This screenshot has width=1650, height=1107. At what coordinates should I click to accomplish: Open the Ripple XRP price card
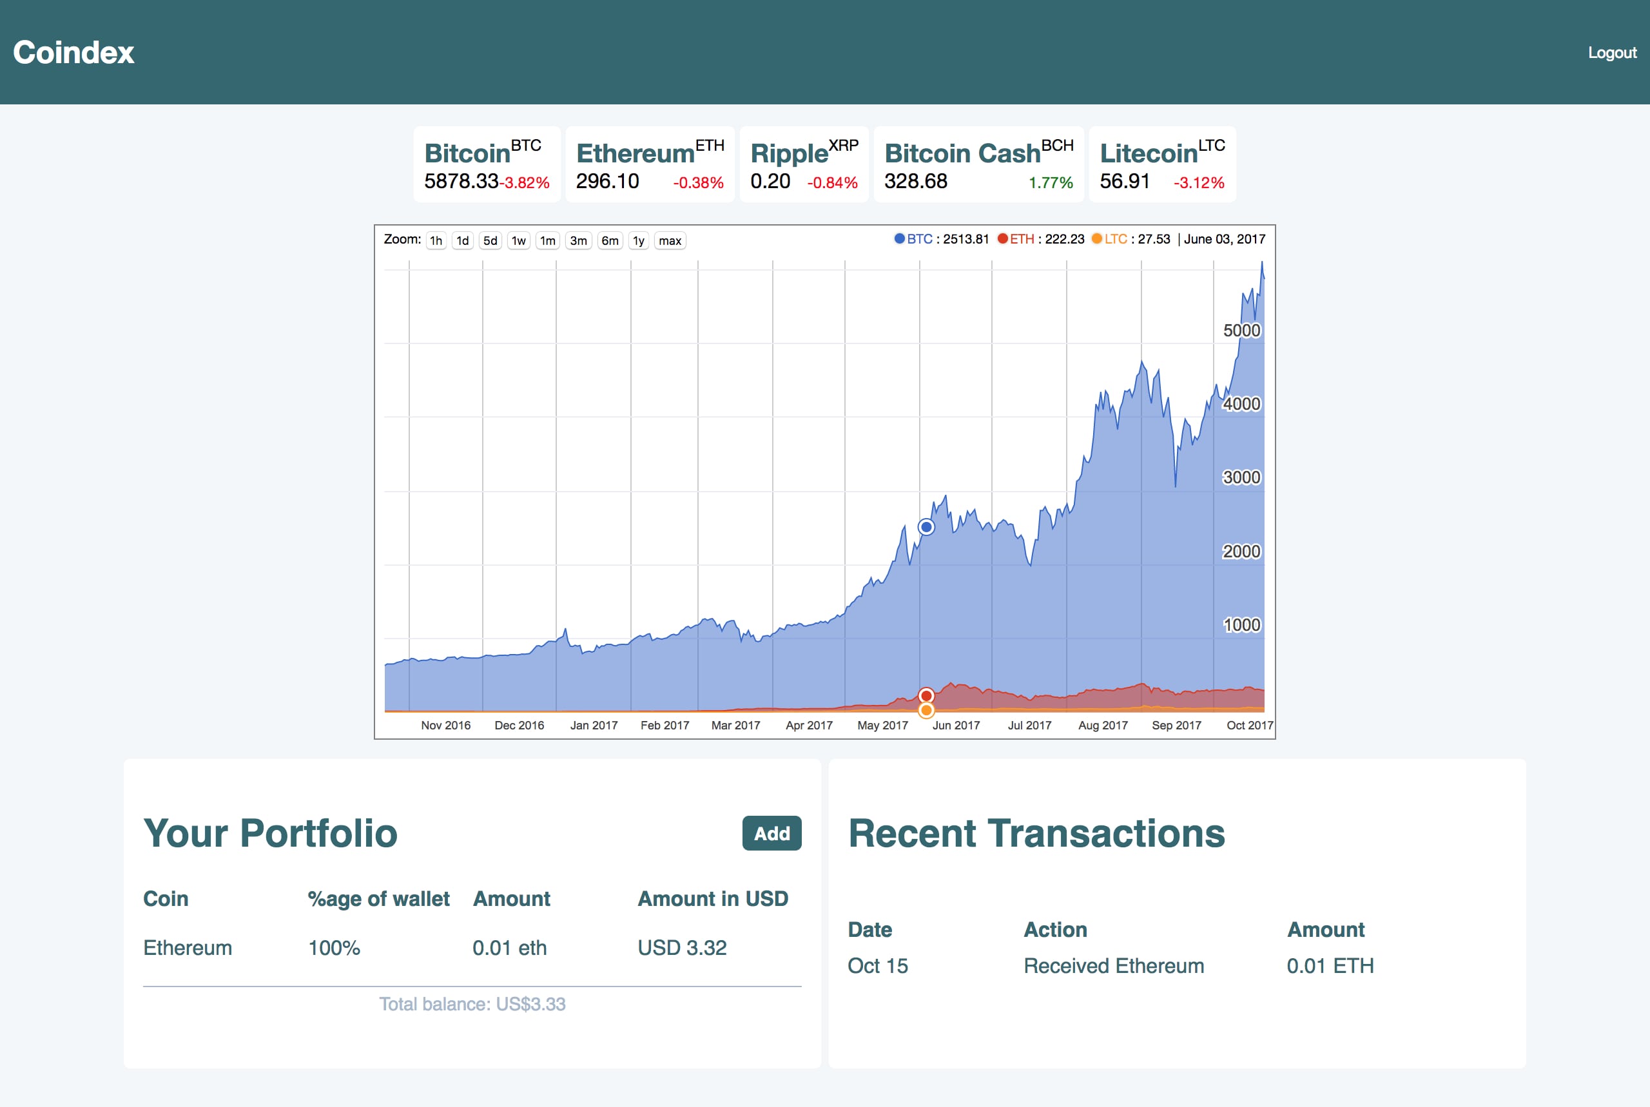tap(804, 164)
